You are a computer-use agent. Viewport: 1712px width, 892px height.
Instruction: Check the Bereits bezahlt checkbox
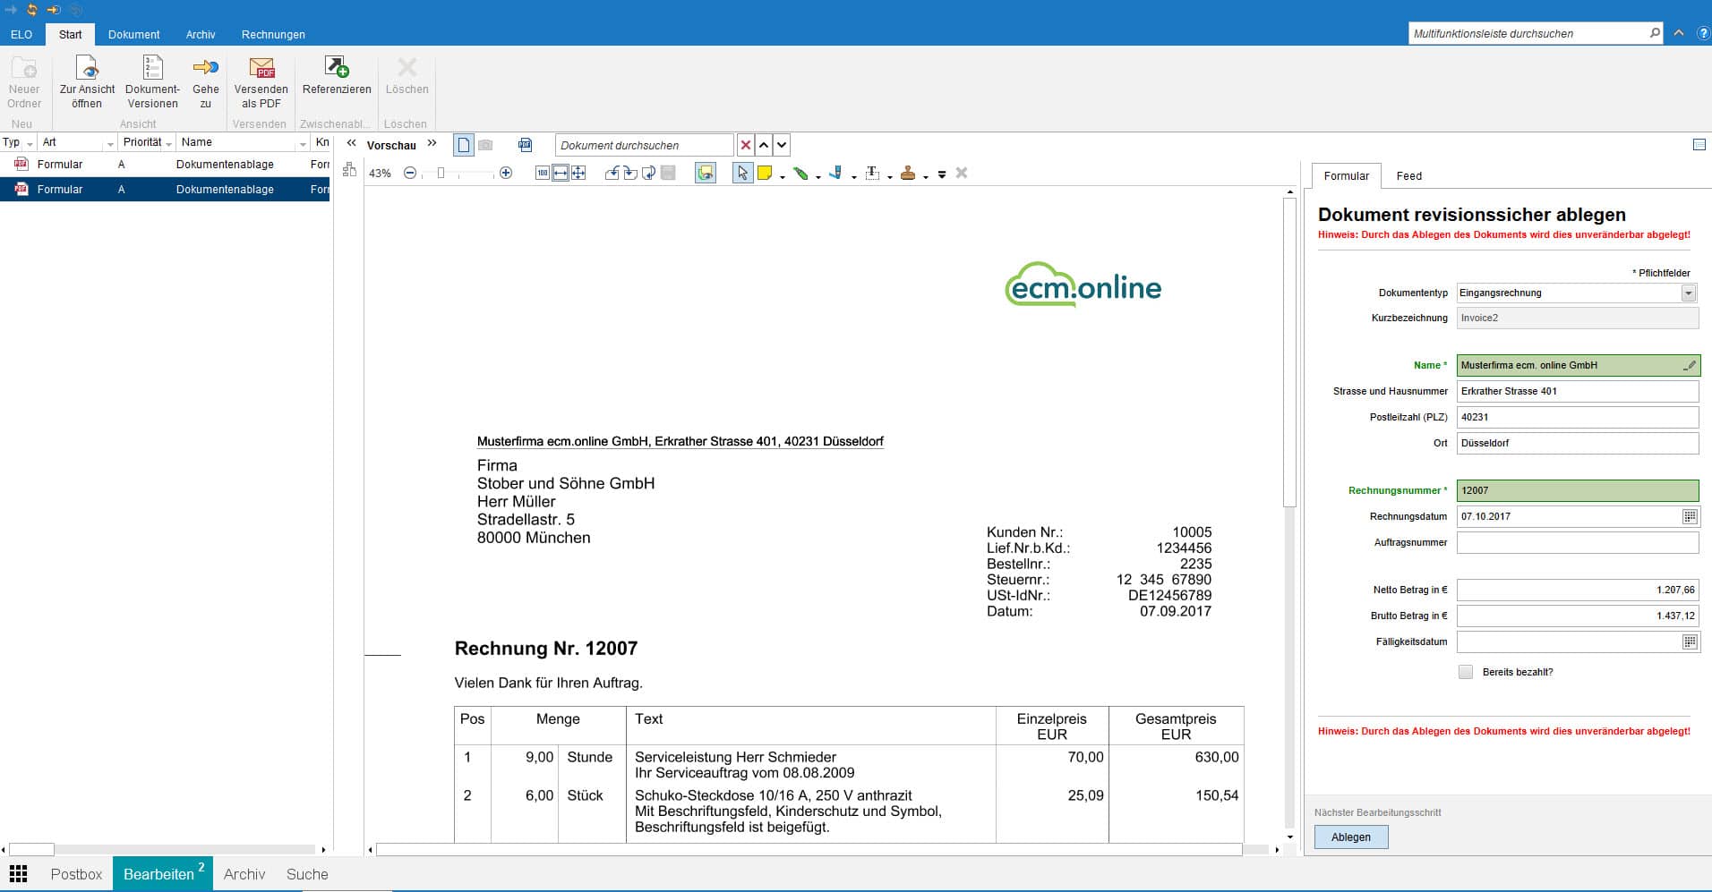(x=1466, y=672)
